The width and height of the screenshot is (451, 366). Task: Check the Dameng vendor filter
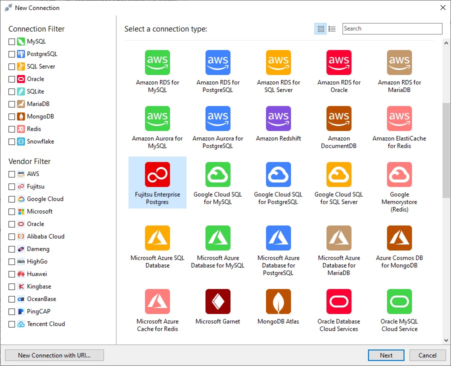(x=12, y=249)
